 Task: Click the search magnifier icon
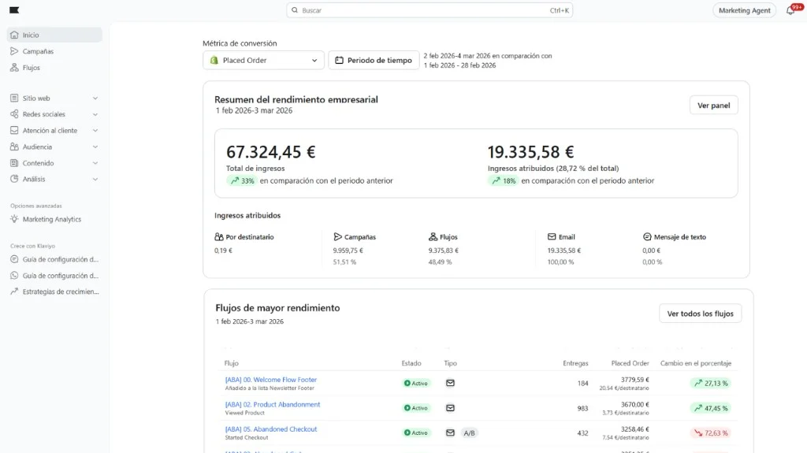coord(295,9)
